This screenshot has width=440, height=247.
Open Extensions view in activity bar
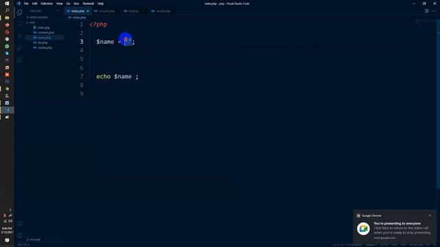[x=20, y=60]
